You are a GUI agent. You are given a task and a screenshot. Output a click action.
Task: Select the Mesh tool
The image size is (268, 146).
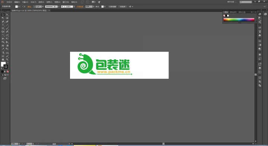(3, 46)
